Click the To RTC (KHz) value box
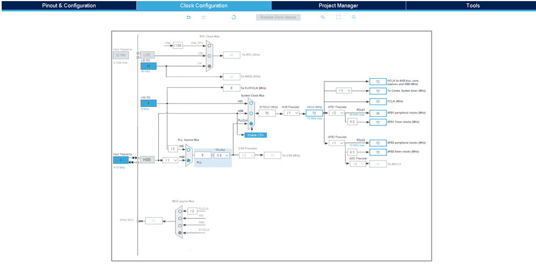 coord(231,55)
